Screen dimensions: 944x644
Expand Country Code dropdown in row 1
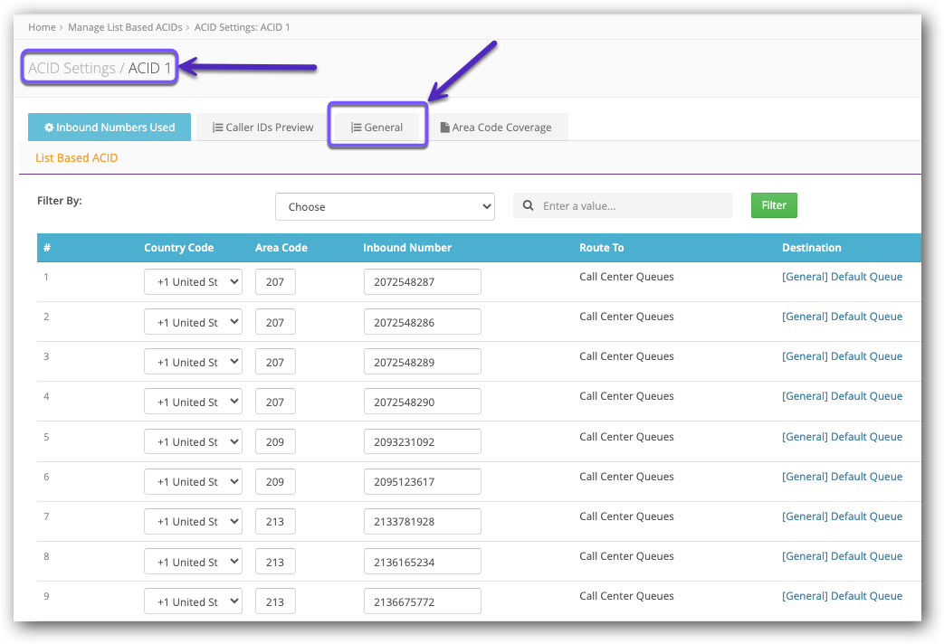click(x=193, y=282)
